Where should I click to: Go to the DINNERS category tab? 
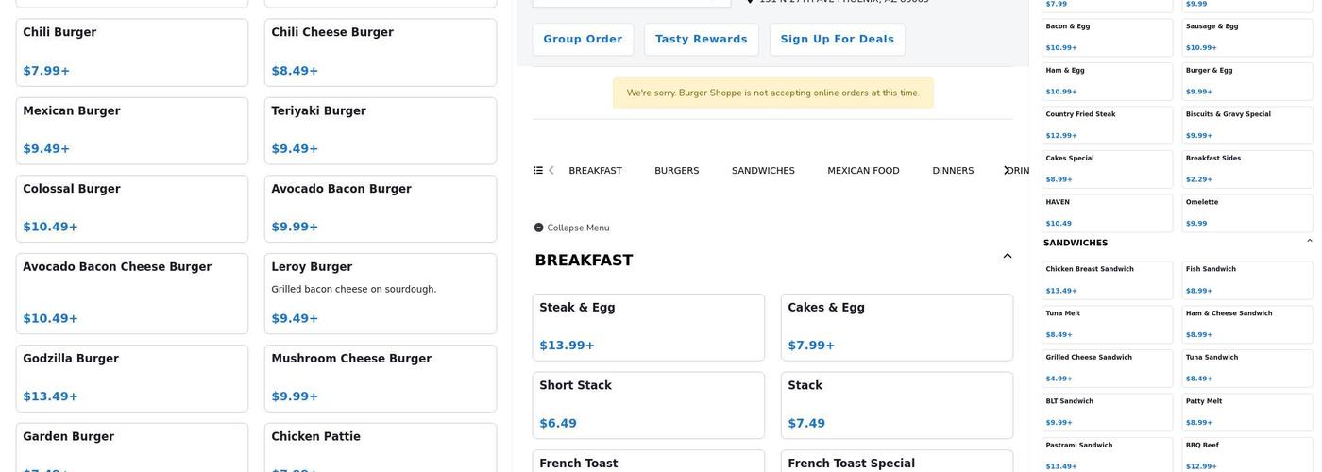(x=953, y=171)
